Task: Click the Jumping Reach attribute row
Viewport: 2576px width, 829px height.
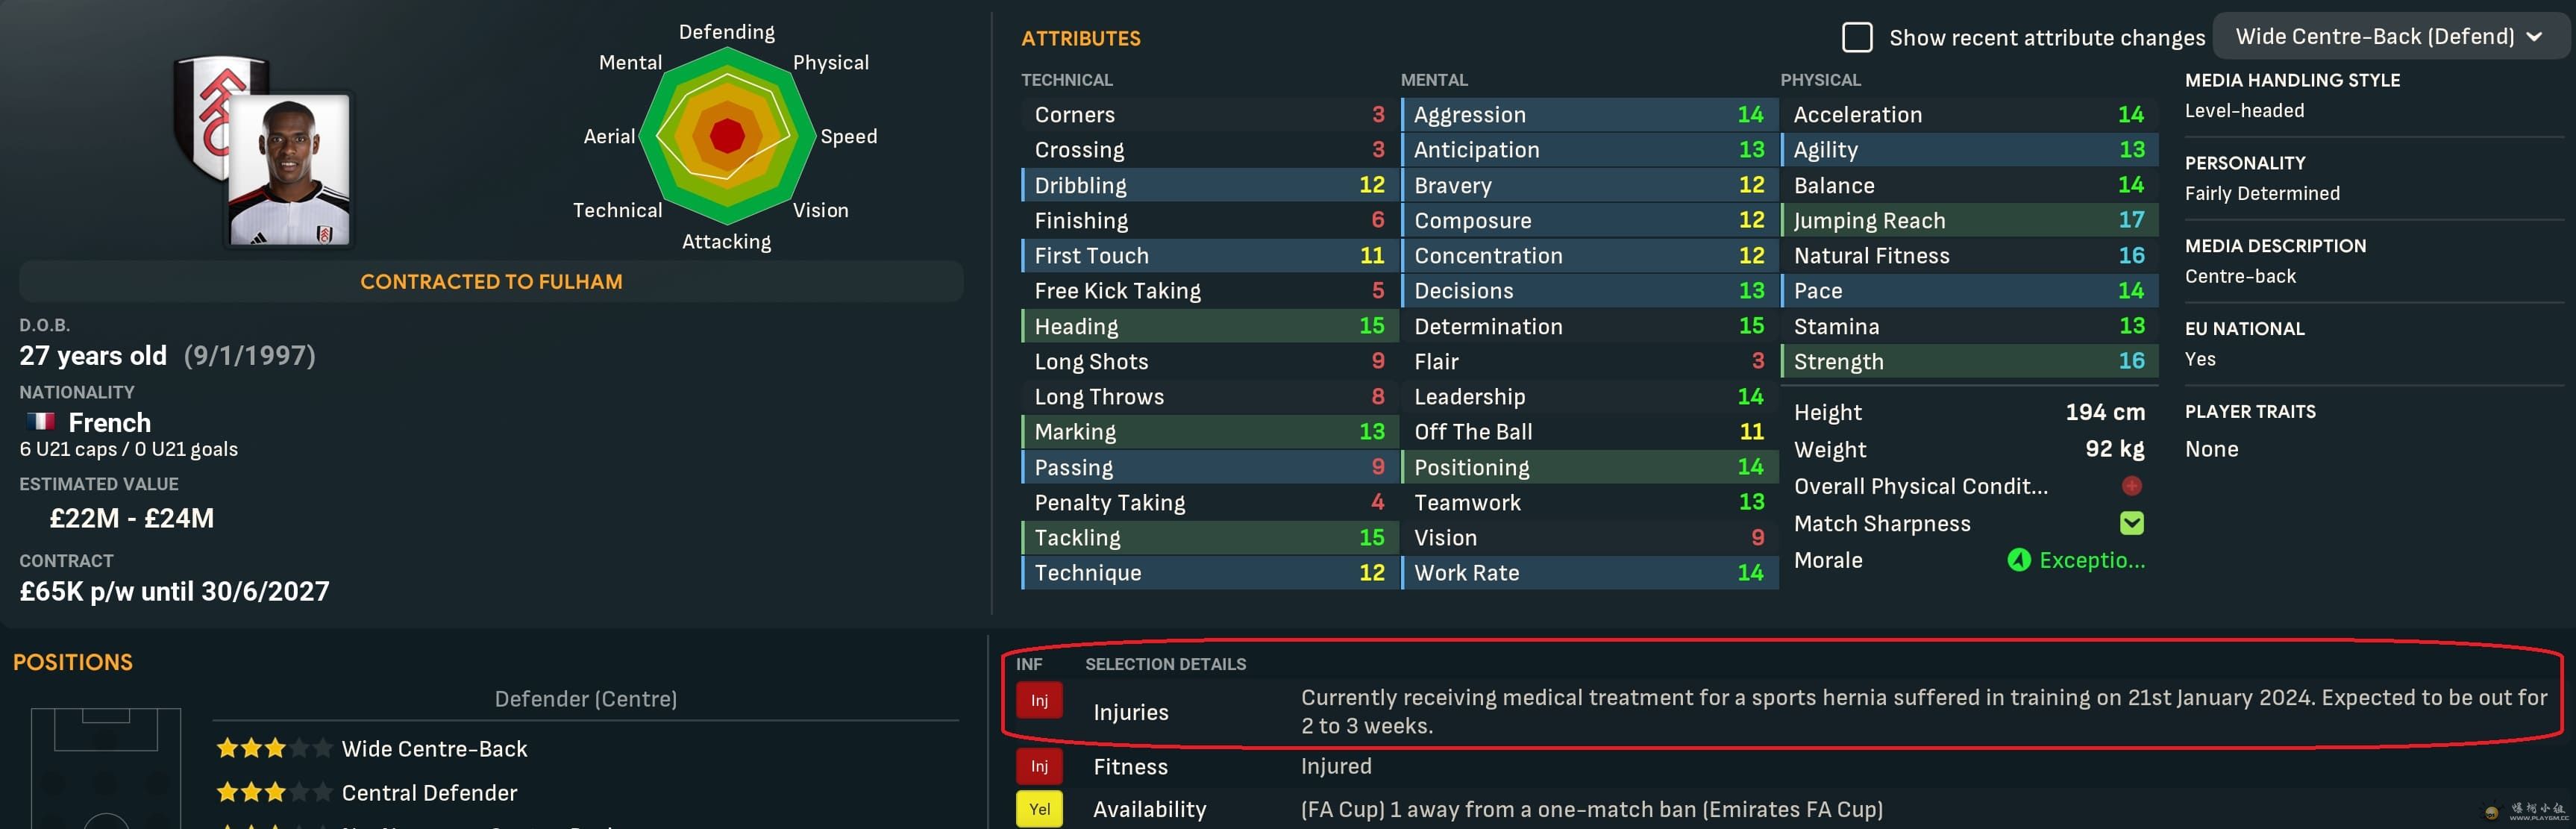Action: tap(1968, 220)
